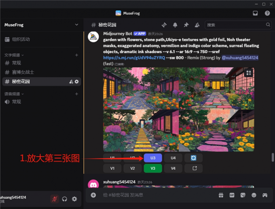Open bottom-right pink stones image
The width and height of the screenshot is (275, 209).
[x=216, y=131]
